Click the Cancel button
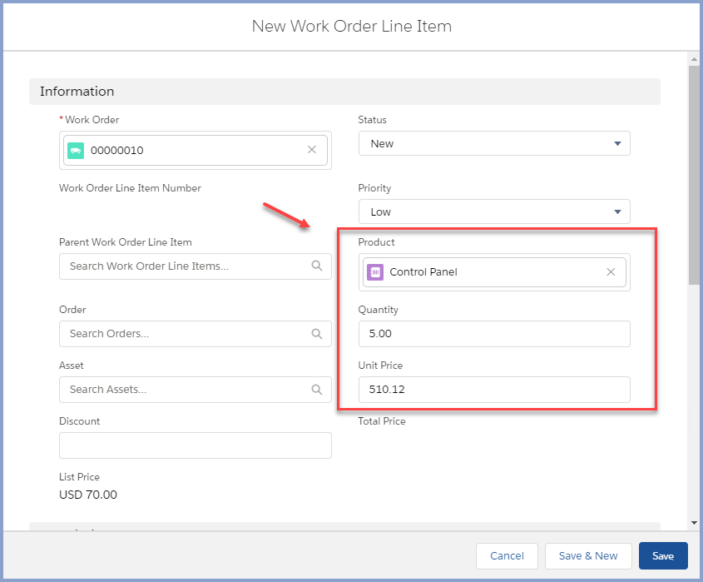703x582 pixels. [x=507, y=556]
